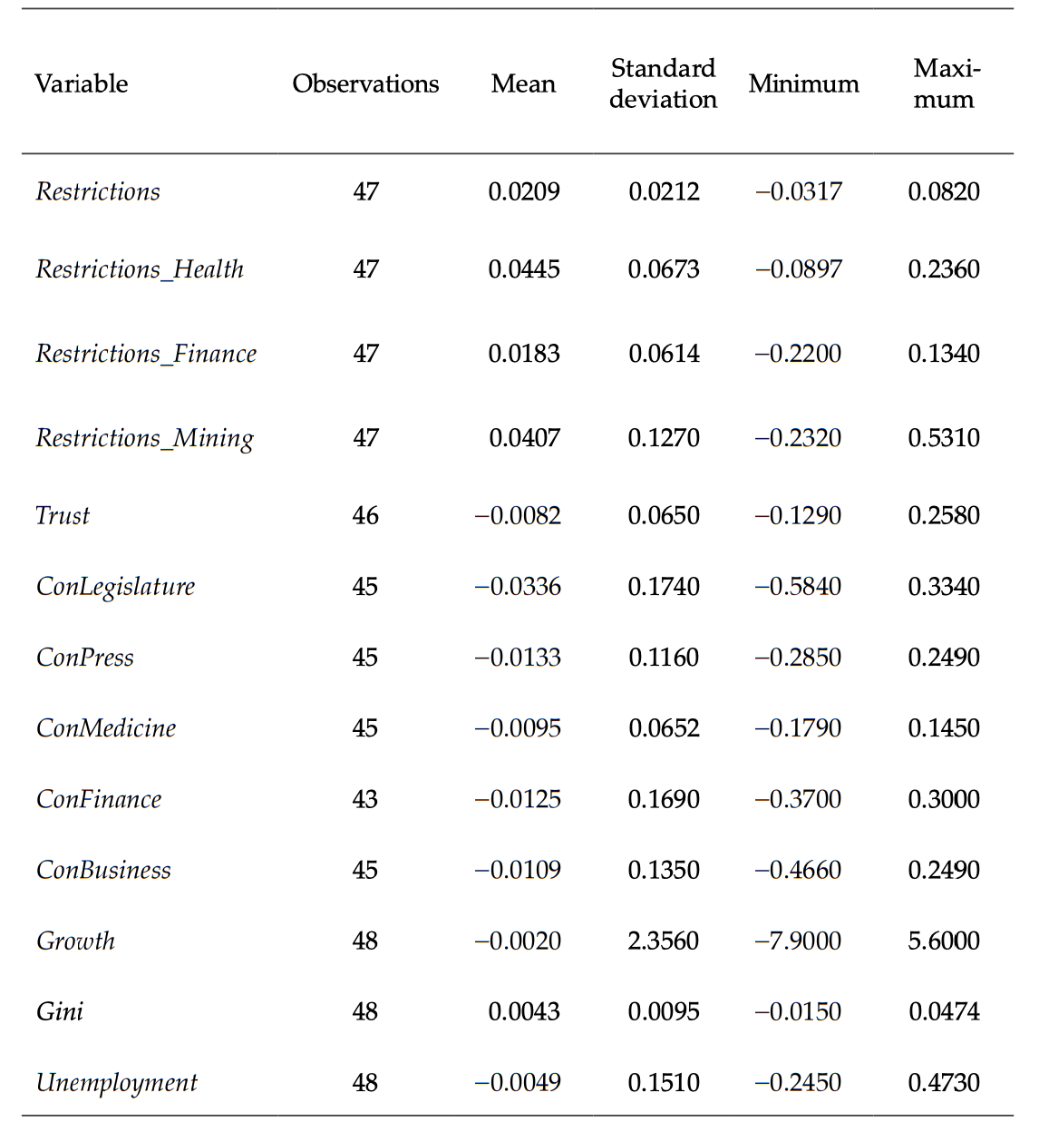Select the Mean column header

coord(523,84)
